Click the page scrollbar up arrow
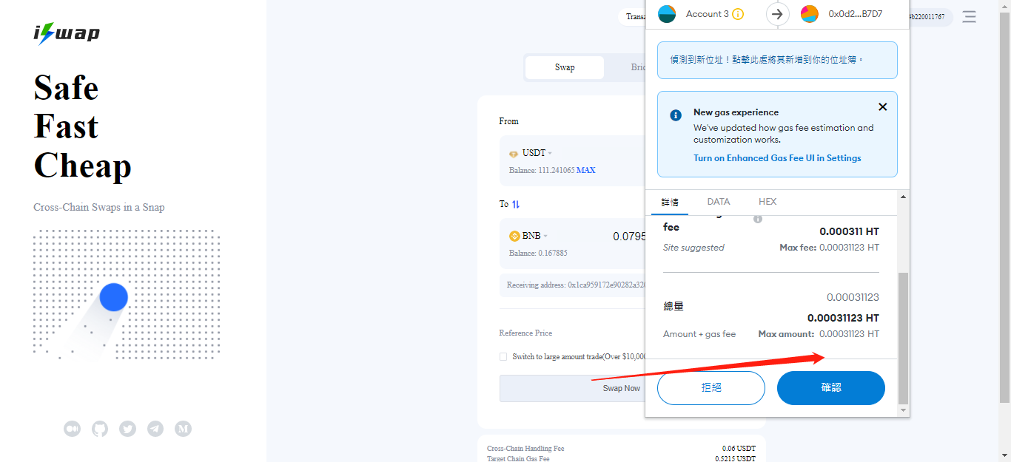Viewport: 1011px width, 462px height. point(1004,5)
